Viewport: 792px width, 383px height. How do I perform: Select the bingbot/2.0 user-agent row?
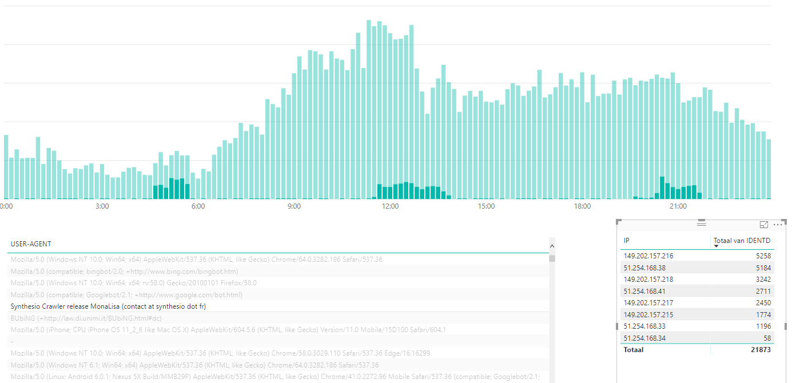coord(124,272)
